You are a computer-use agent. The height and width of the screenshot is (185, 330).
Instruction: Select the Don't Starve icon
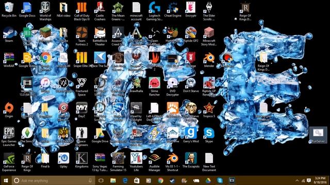(191, 85)
